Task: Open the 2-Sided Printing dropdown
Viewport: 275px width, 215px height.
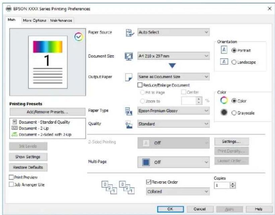Action: coord(174,143)
